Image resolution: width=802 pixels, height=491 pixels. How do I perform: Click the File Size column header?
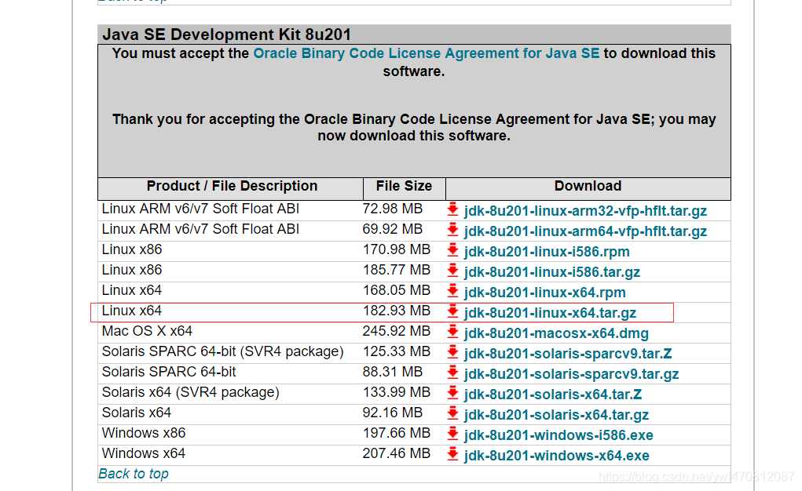(404, 186)
